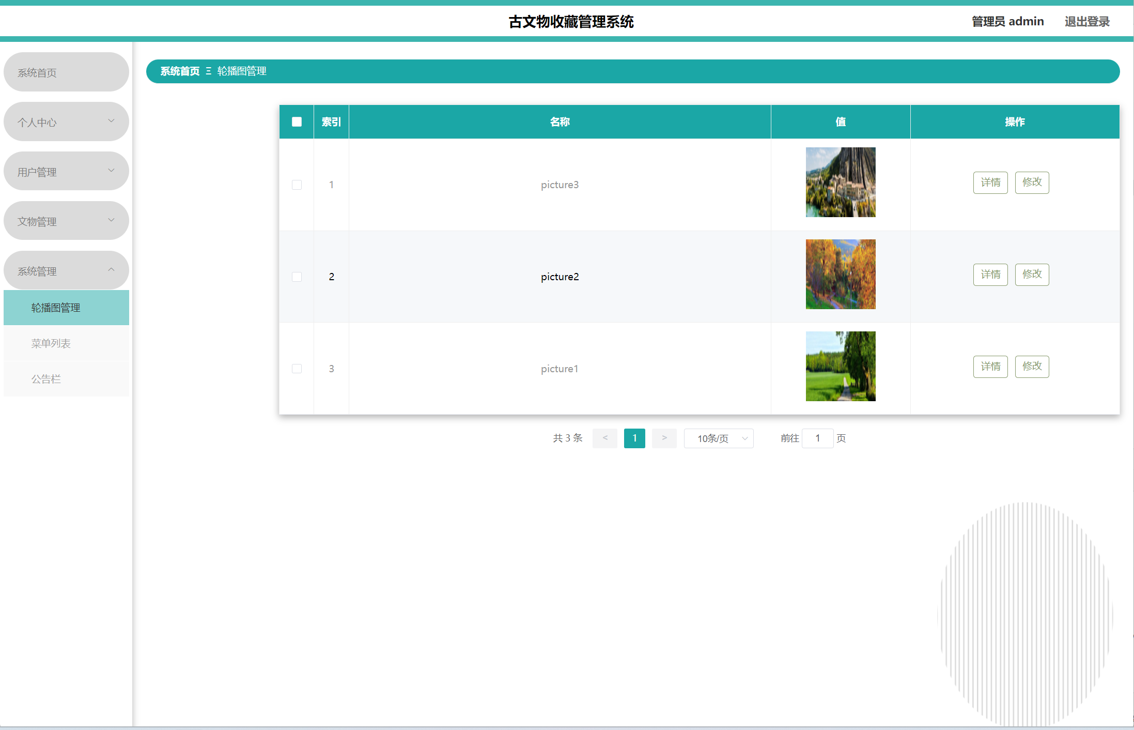Screen dimensions: 1134x730
Task: Open the 10条/页 page size dropdown
Action: tap(718, 438)
